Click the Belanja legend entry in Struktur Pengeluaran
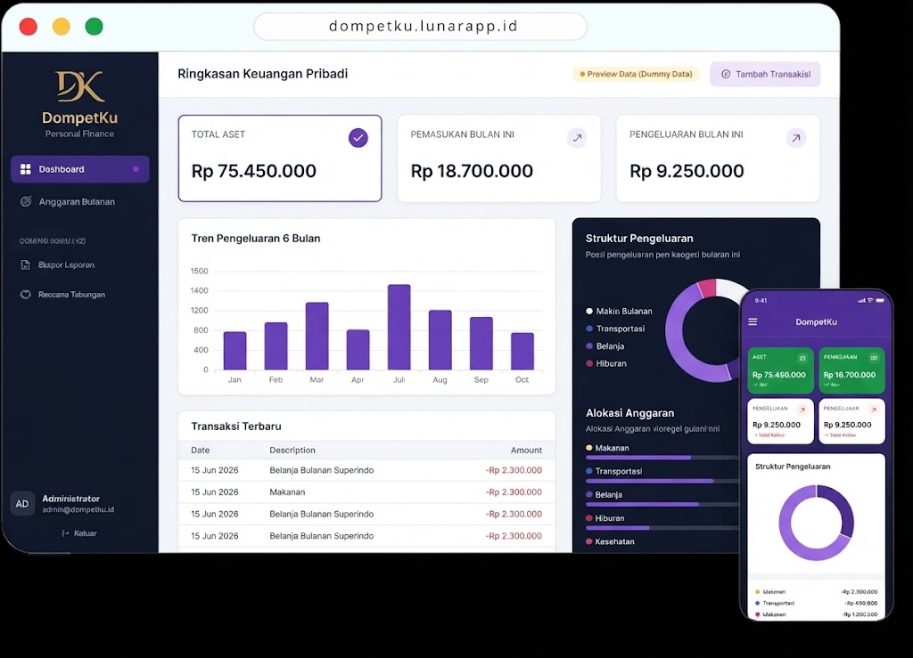The height and width of the screenshot is (658, 913). pos(605,345)
